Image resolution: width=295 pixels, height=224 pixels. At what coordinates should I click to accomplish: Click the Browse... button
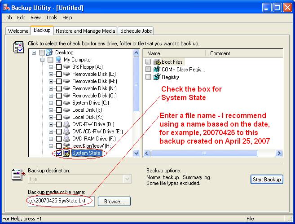(114, 202)
